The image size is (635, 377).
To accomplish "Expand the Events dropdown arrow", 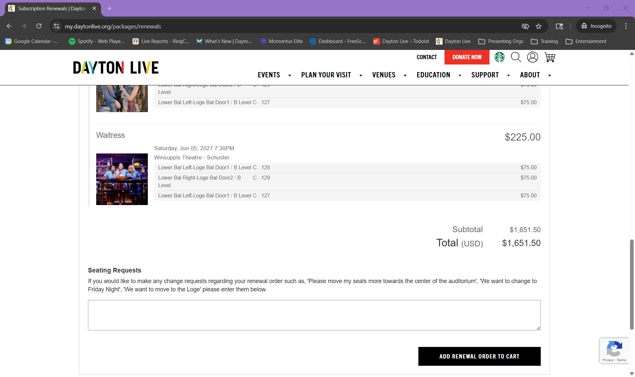I will pos(290,75).
